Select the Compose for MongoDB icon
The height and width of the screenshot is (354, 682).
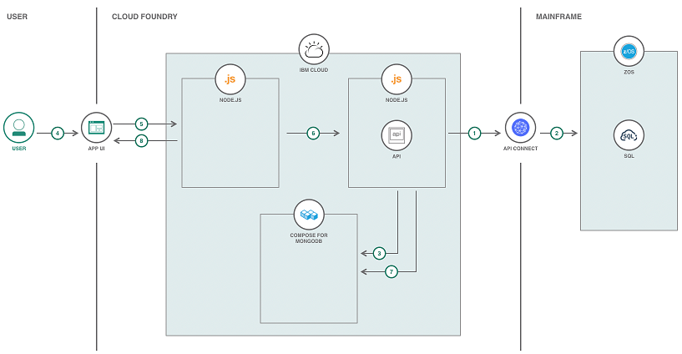pos(309,215)
